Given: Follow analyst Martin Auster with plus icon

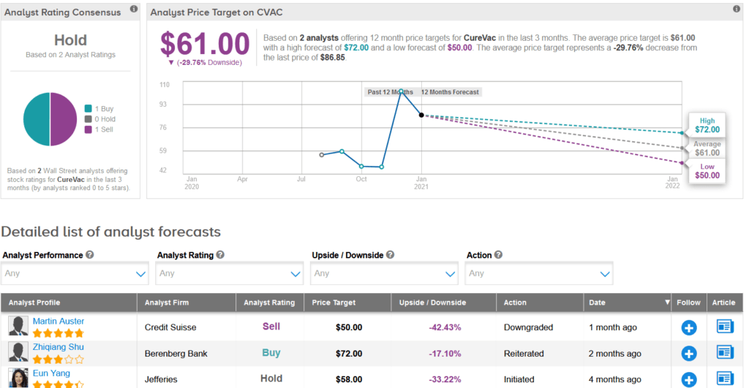Looking at the screenshot, I should click(x=688, y=327).
